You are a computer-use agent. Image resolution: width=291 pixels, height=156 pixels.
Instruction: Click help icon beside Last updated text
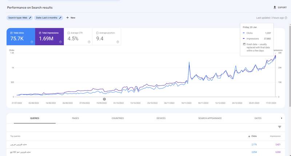tap(286, 18)
